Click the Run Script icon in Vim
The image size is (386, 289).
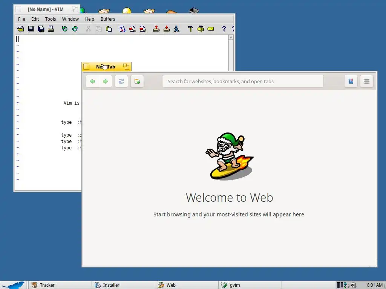[177, 29]
